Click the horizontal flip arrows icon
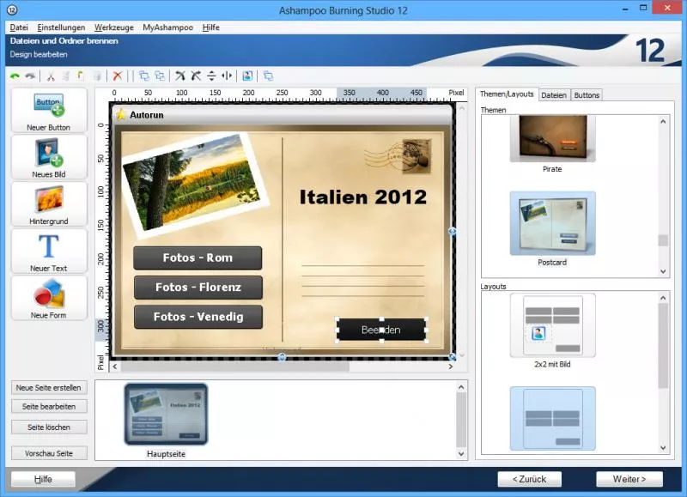 (x=227, y=76)
